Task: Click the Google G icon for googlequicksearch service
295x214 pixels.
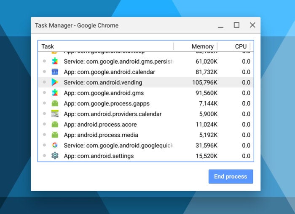Action: coord(55,145)
